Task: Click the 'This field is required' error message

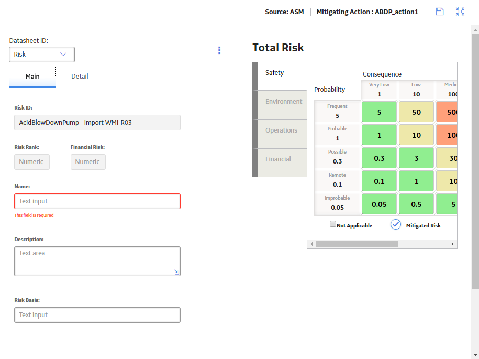Action: click(34, 215)
